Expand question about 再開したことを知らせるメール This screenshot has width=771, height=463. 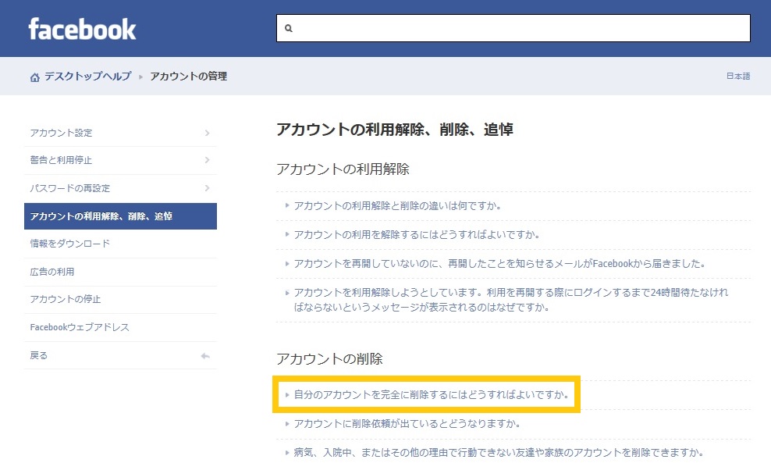coord(499,264)
